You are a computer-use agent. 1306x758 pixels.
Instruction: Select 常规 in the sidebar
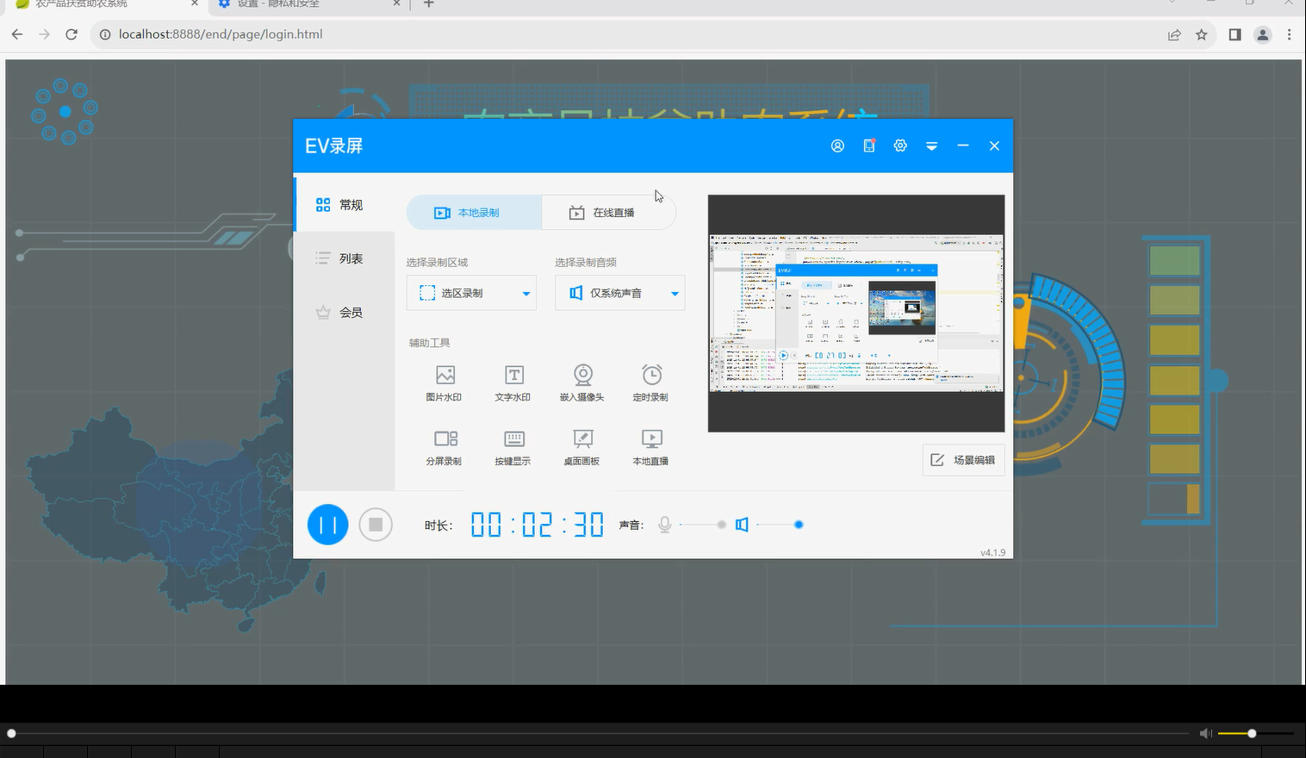(x=344, y=205)
